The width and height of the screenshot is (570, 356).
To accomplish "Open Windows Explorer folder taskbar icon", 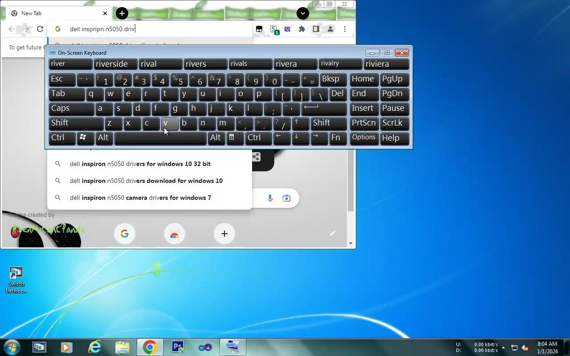I will coord(122,347).
